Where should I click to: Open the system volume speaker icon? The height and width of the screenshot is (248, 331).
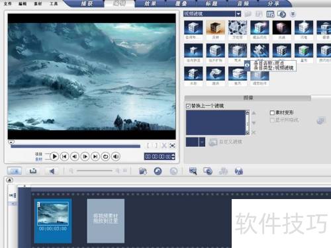coord(116,157)
